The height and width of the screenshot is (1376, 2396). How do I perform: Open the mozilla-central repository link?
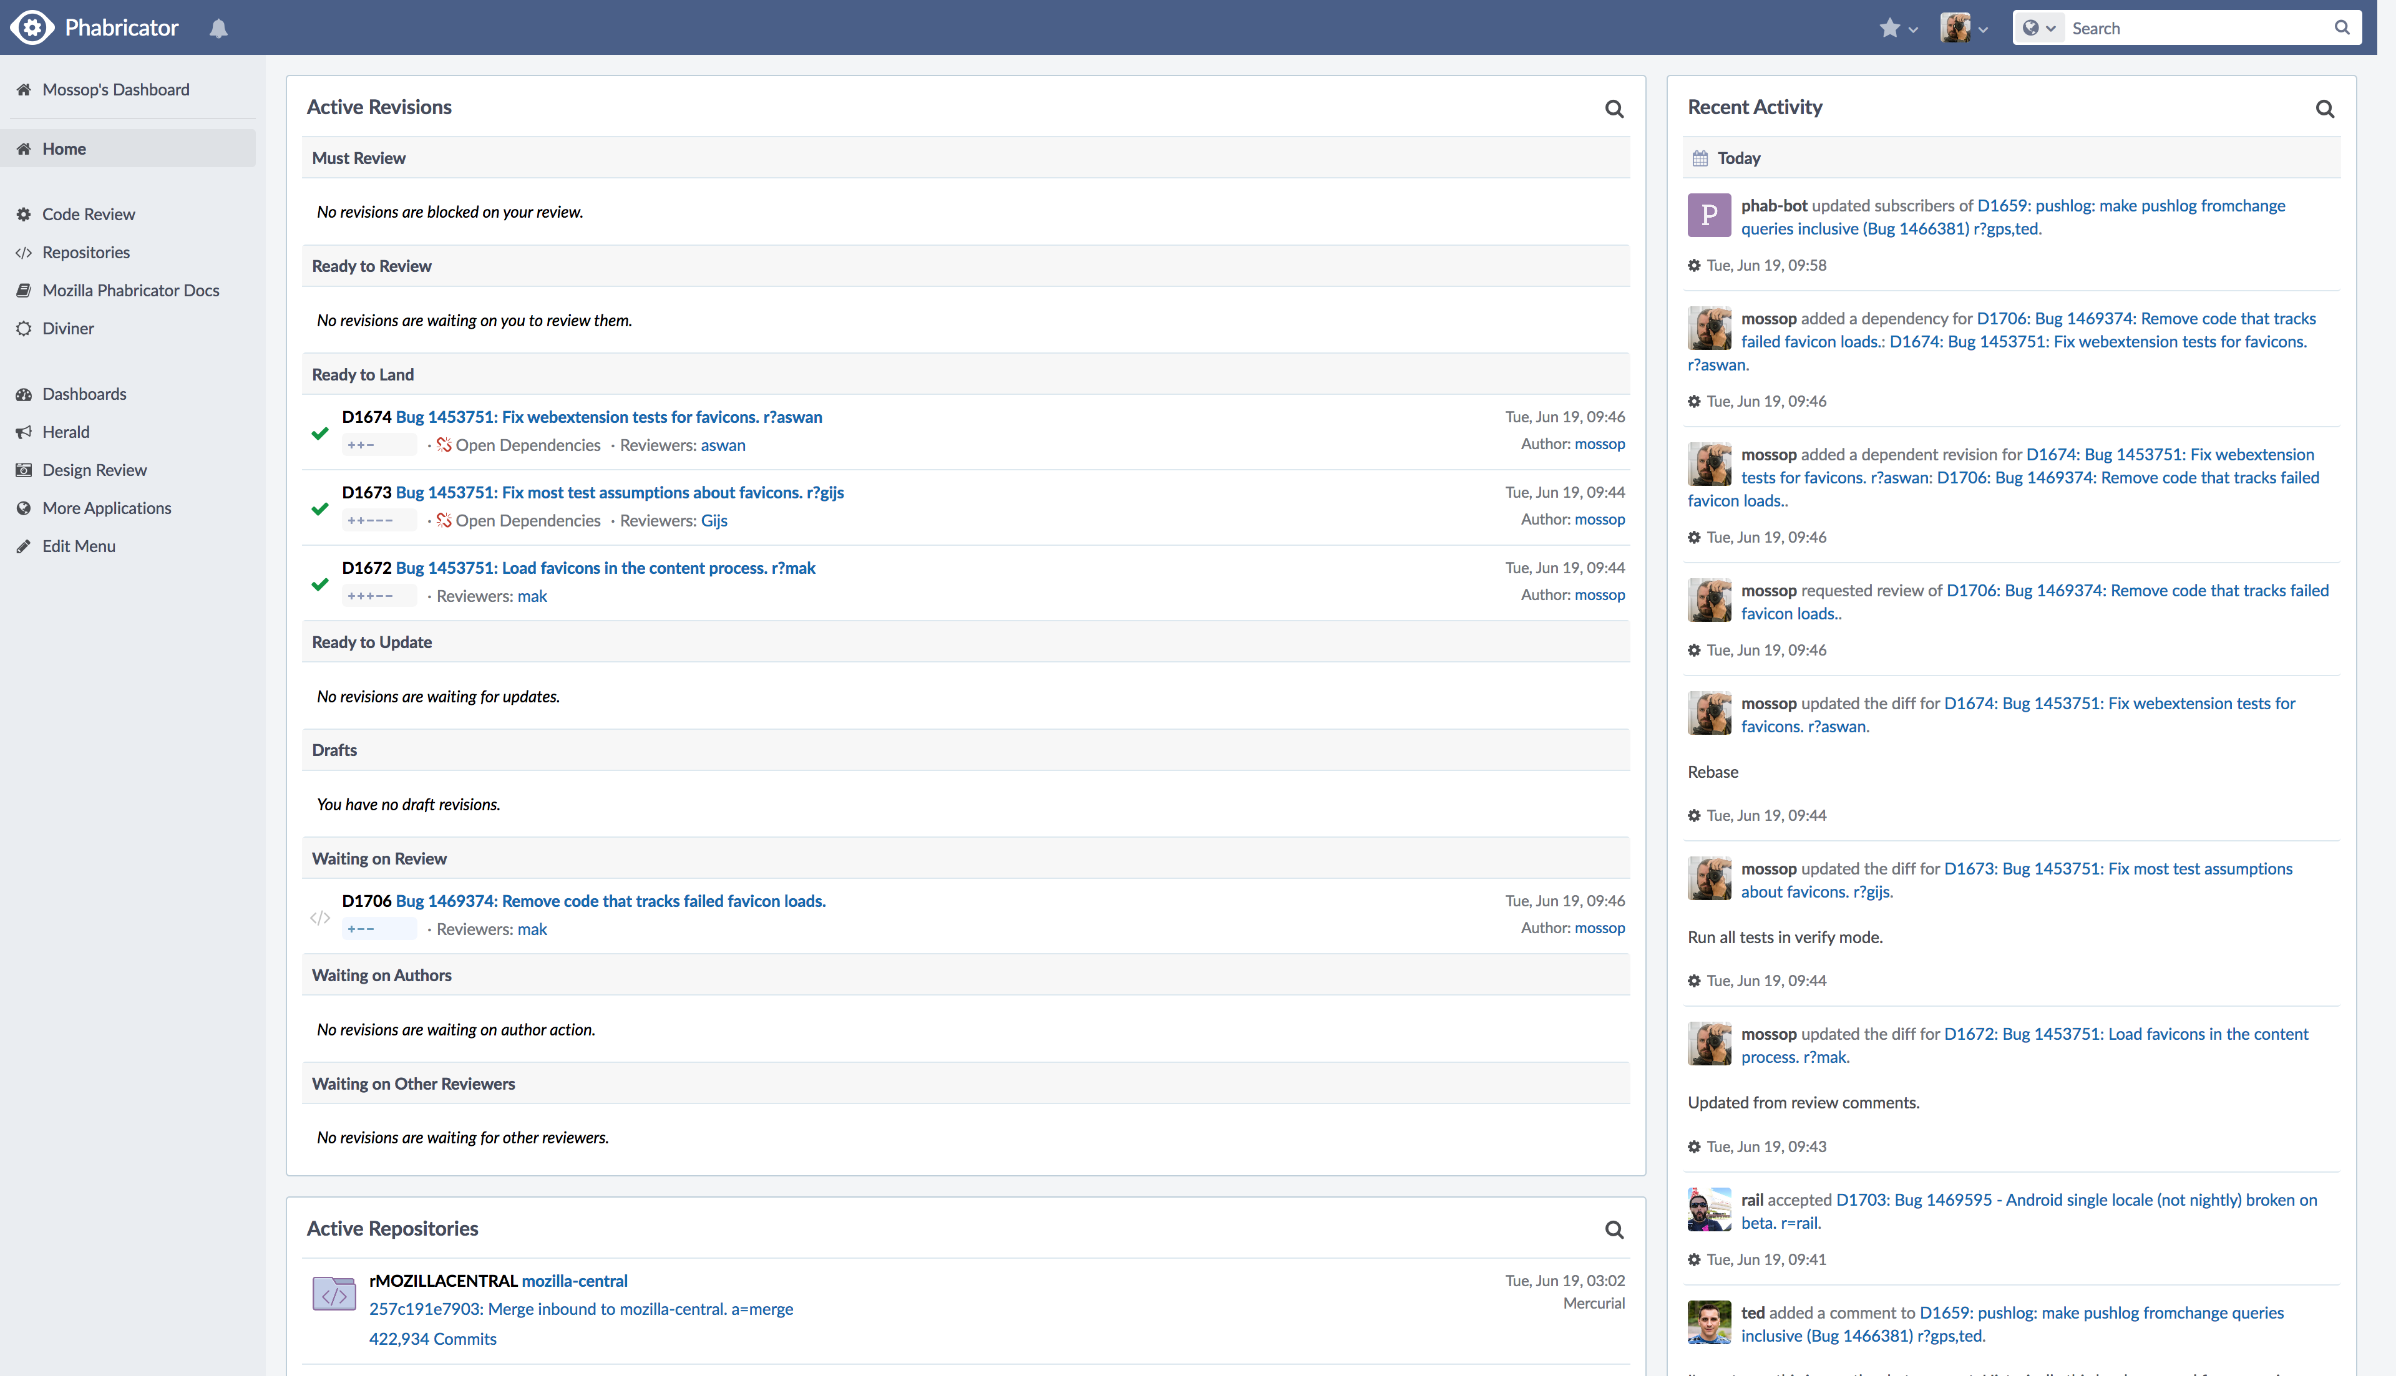(x=575, y=1281)
